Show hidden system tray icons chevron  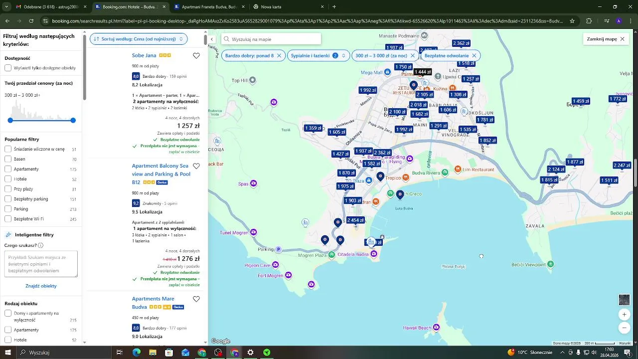pyautogui.click(x=563, y=353)
